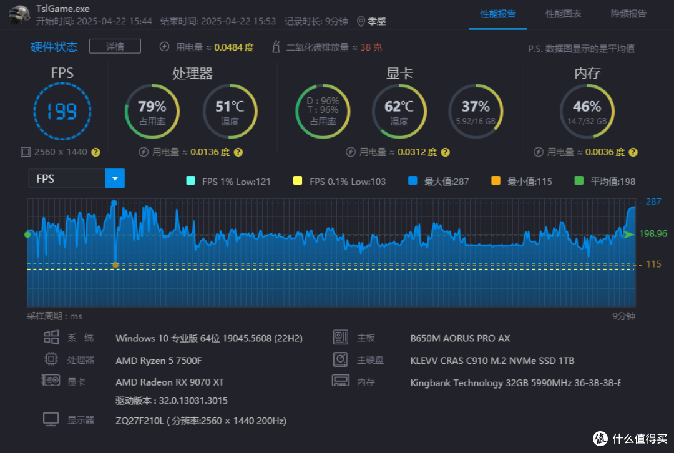The height and width of the screenshot is (453, 674).
Task: Click the 198.96 average axis label
Action: [x=653, y=234]
